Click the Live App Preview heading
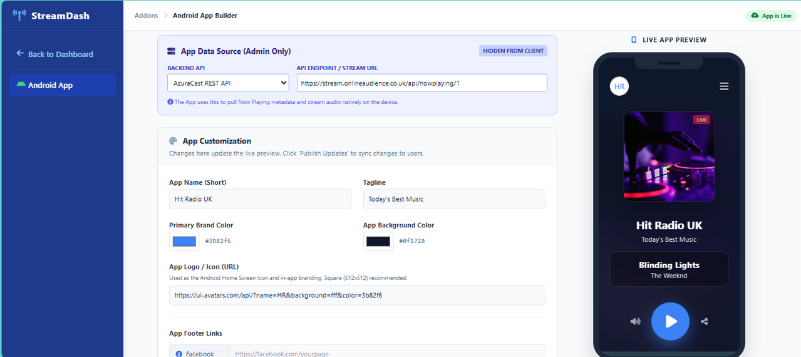801x357 pixels. coord(674,39)
